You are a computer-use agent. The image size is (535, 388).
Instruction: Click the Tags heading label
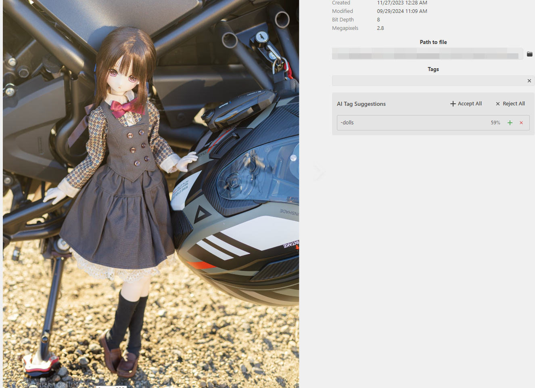coord(433,69)
